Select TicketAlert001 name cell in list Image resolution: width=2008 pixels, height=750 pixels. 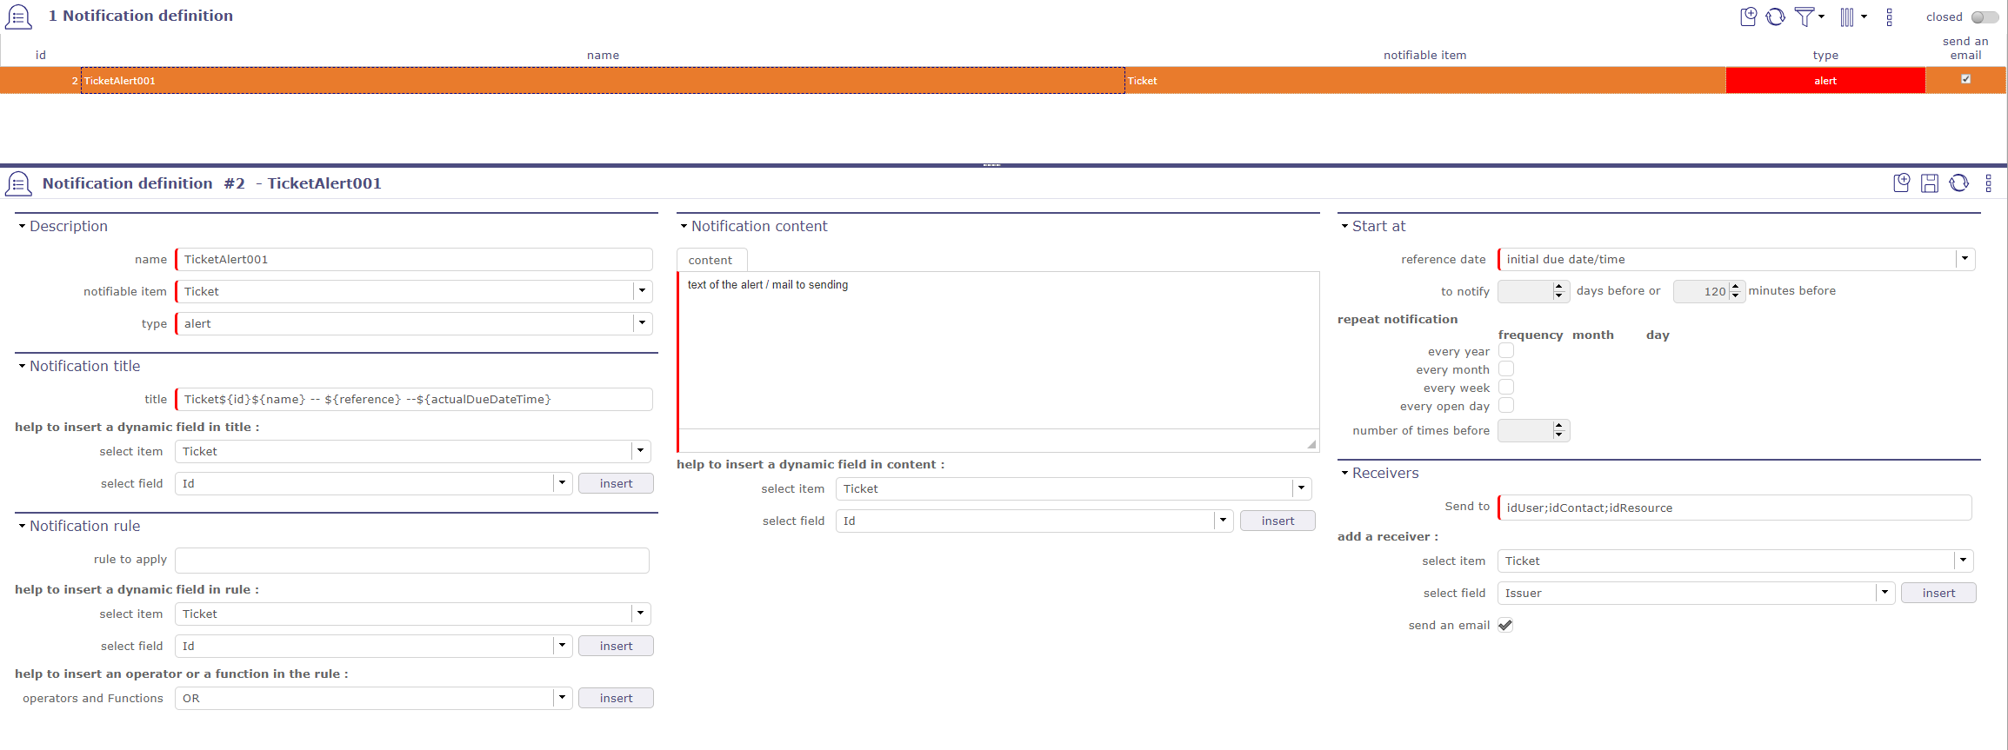coord(603,80)
